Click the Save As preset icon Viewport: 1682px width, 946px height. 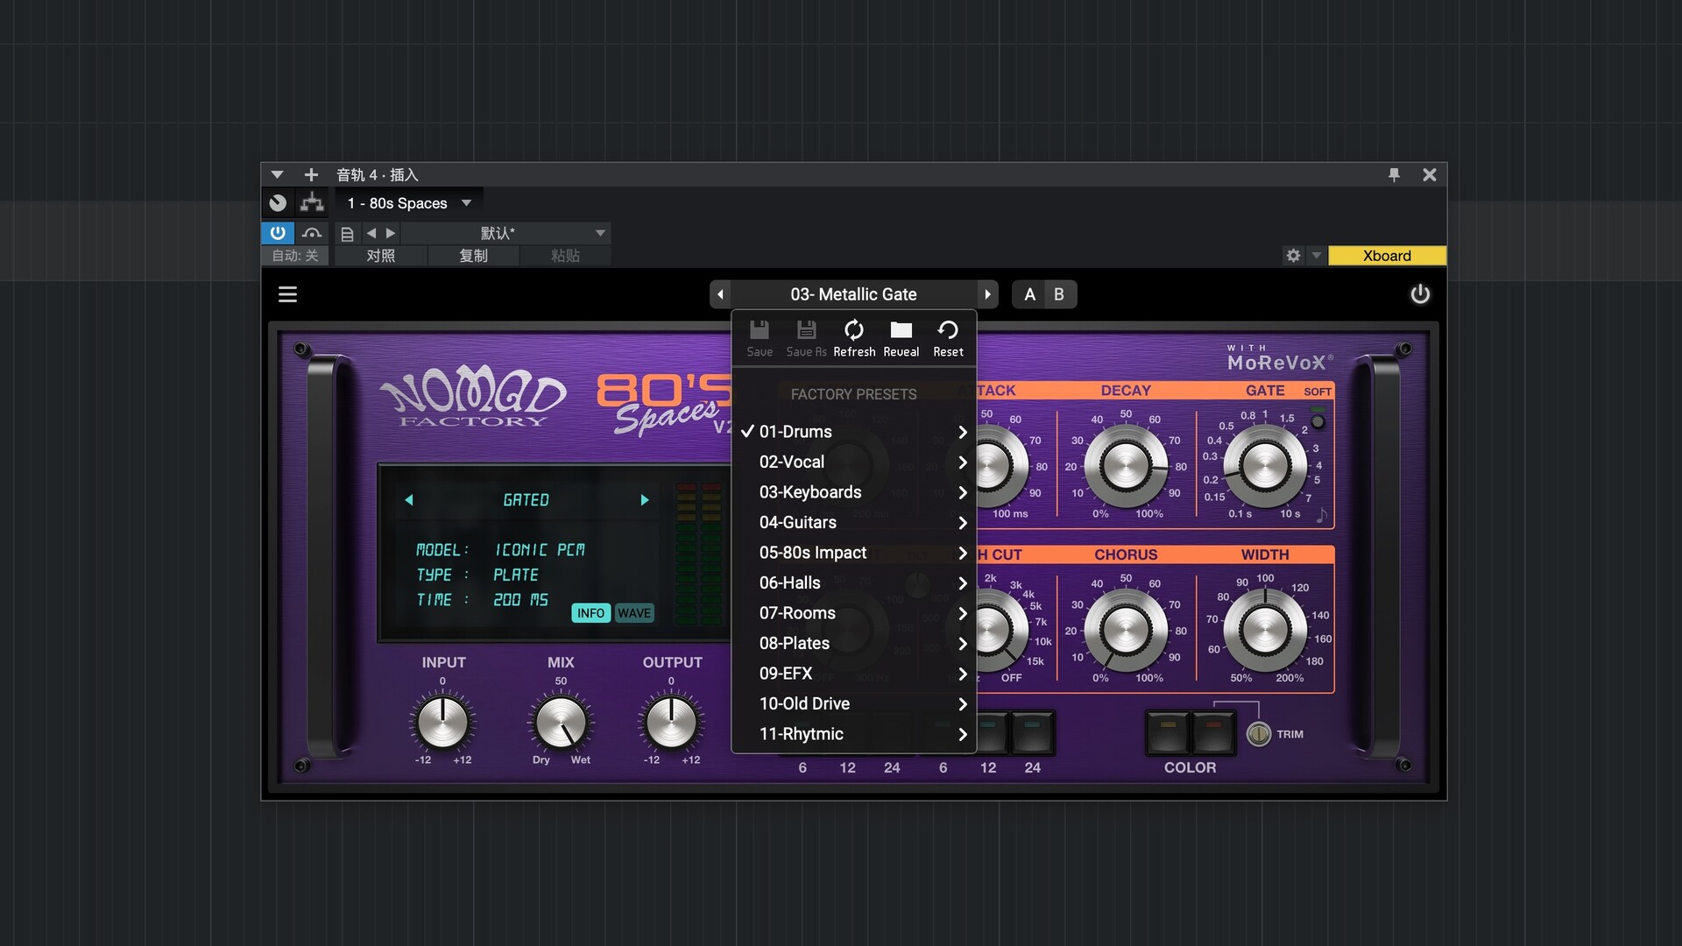pyautogui.click(x=806, y=338)
